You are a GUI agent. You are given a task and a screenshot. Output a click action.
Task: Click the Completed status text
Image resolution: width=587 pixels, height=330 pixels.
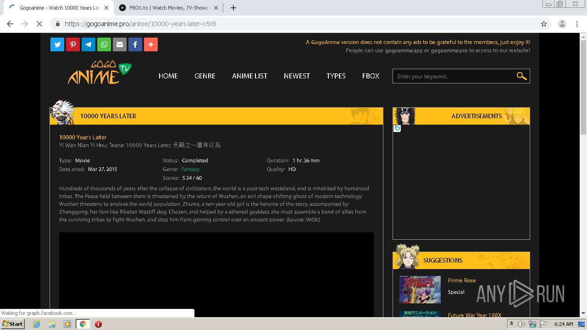[195, 160]
